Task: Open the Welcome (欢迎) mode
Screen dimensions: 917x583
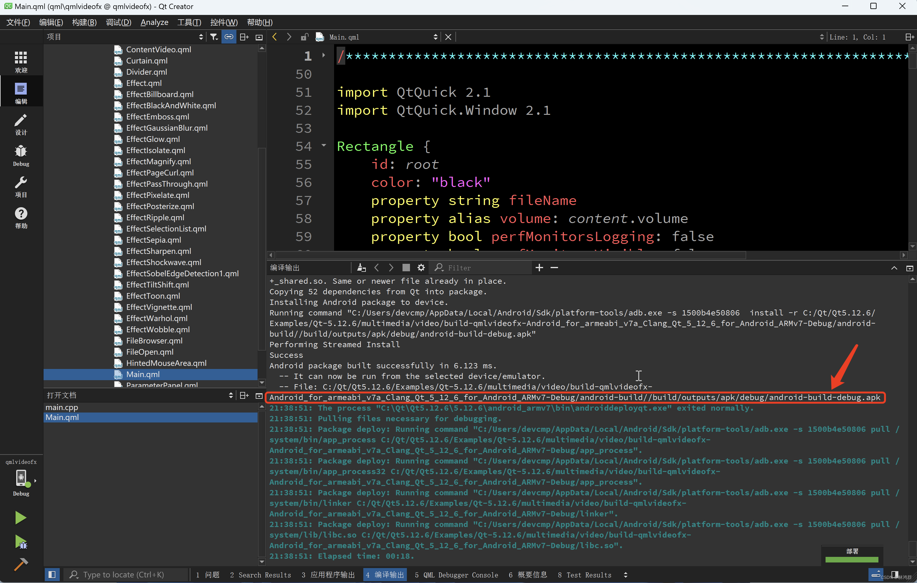Action: pos(21,62)
